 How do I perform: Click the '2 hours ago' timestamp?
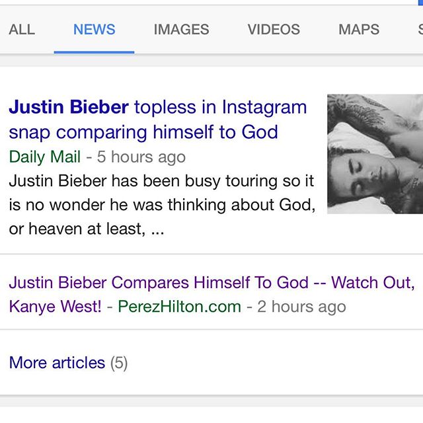301,307
